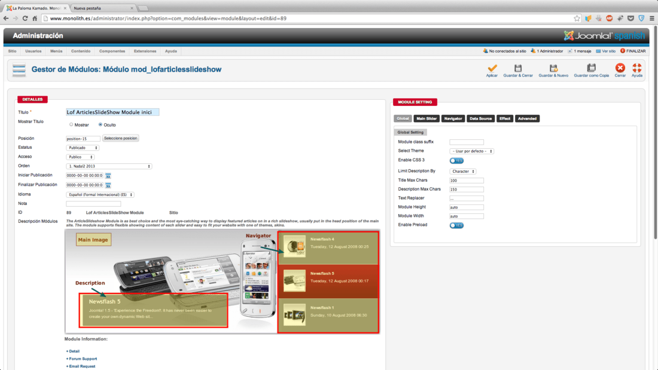The width and height of the screenshot is (658, 370).
Task: Open the Acceso Publico dropdown
Action: [80, 157]
